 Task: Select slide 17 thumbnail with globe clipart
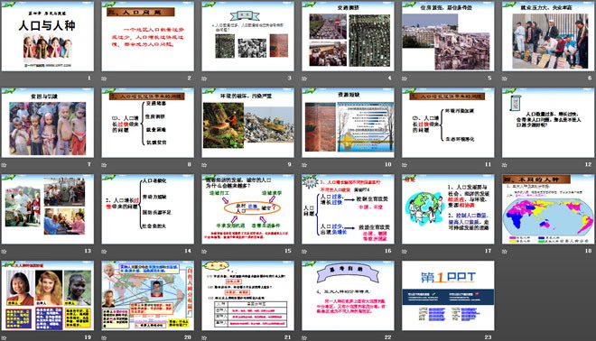tap(448, 209)
